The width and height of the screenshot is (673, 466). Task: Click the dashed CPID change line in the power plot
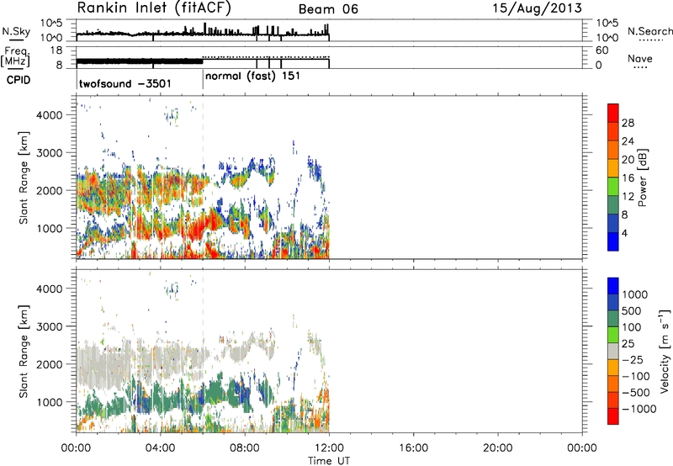pos(203,176)
